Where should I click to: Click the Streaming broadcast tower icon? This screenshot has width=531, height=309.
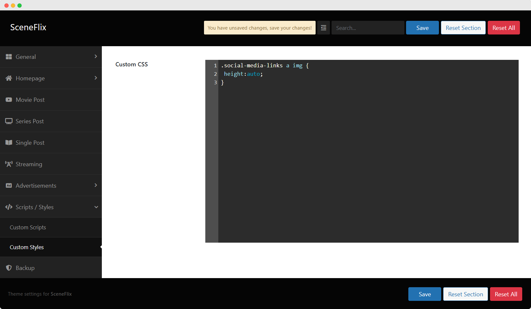click(9, 164)
